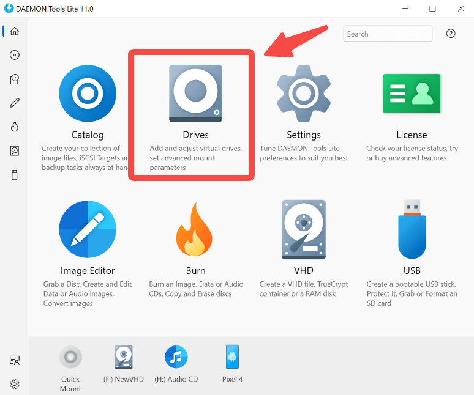Click the Image Editor label

88,270
